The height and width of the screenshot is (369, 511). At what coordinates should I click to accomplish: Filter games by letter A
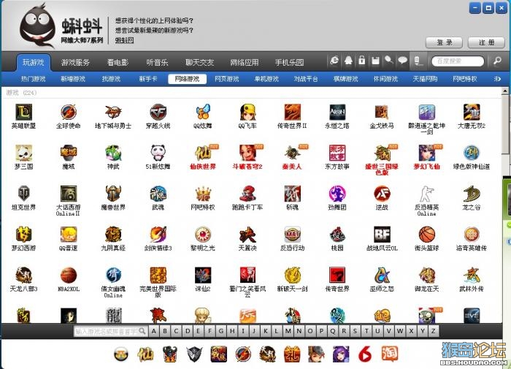tap(154, 331)
